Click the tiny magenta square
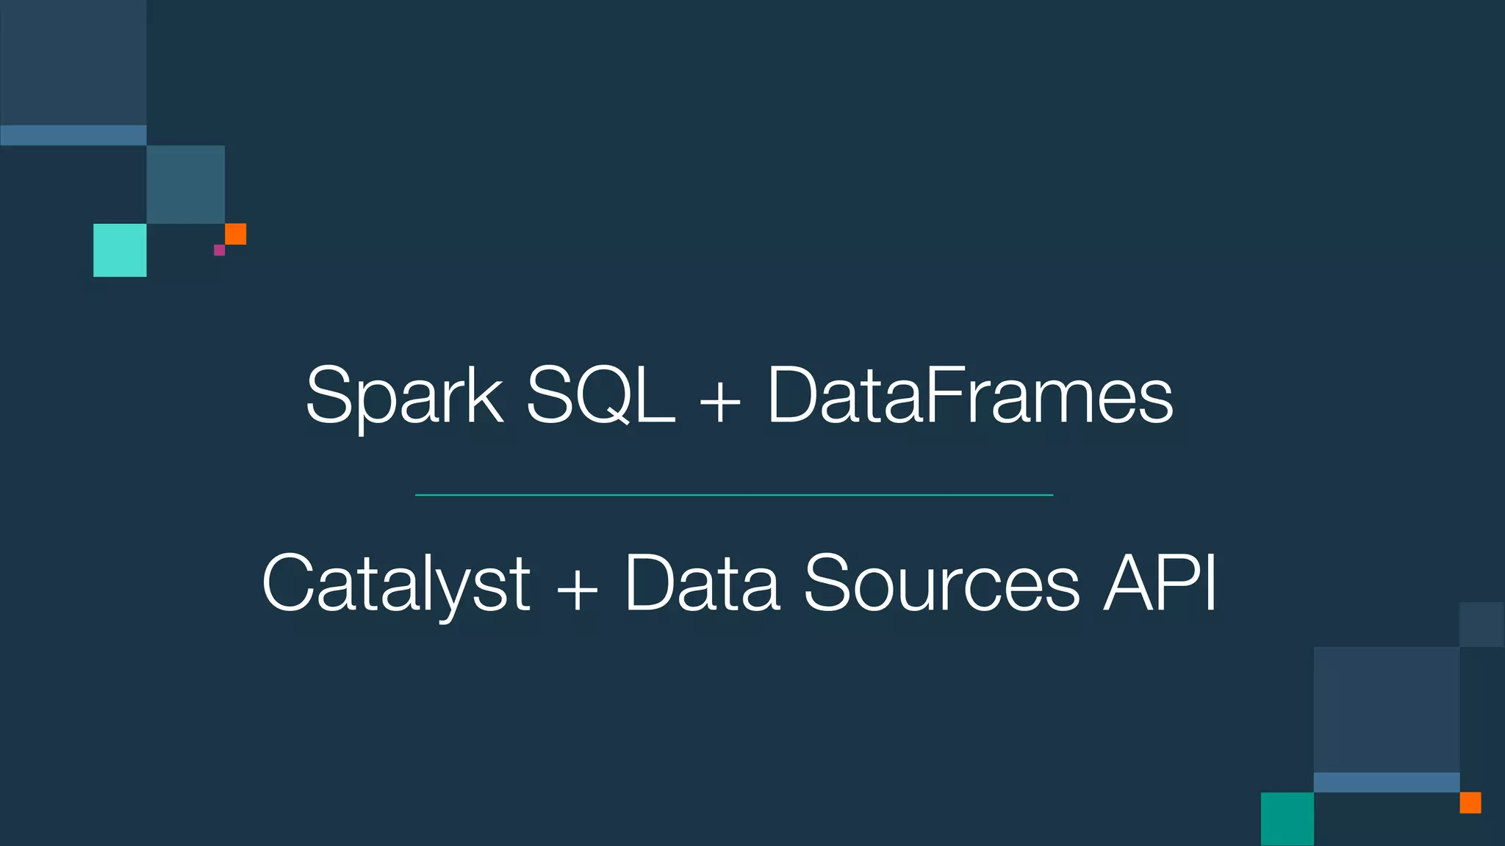1505x846 pixels. pos(219,250)
